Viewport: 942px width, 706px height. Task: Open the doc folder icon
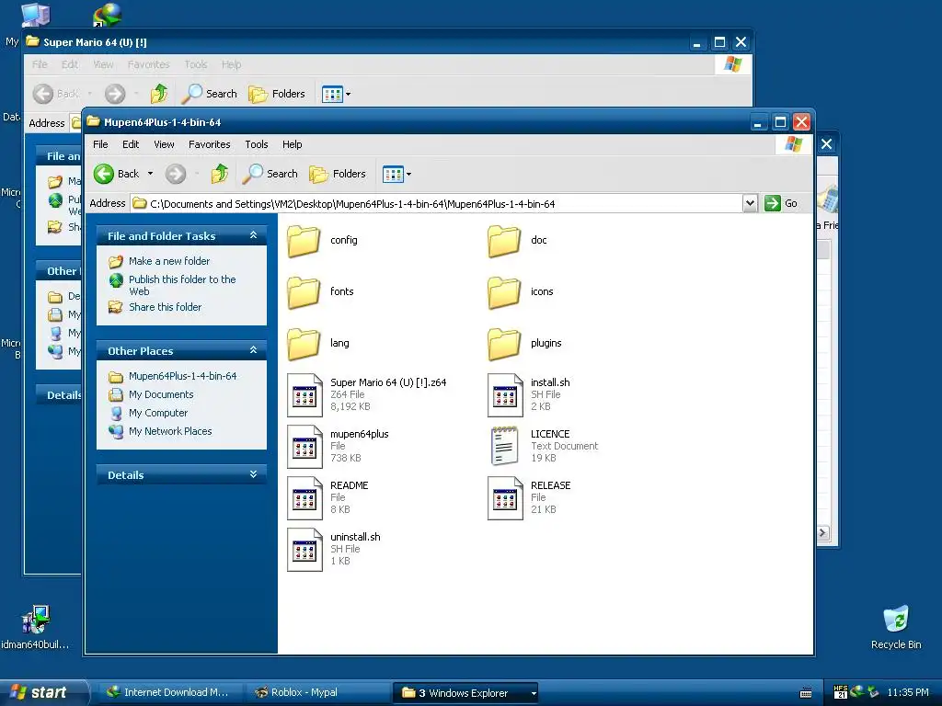[x=504, y=241]
